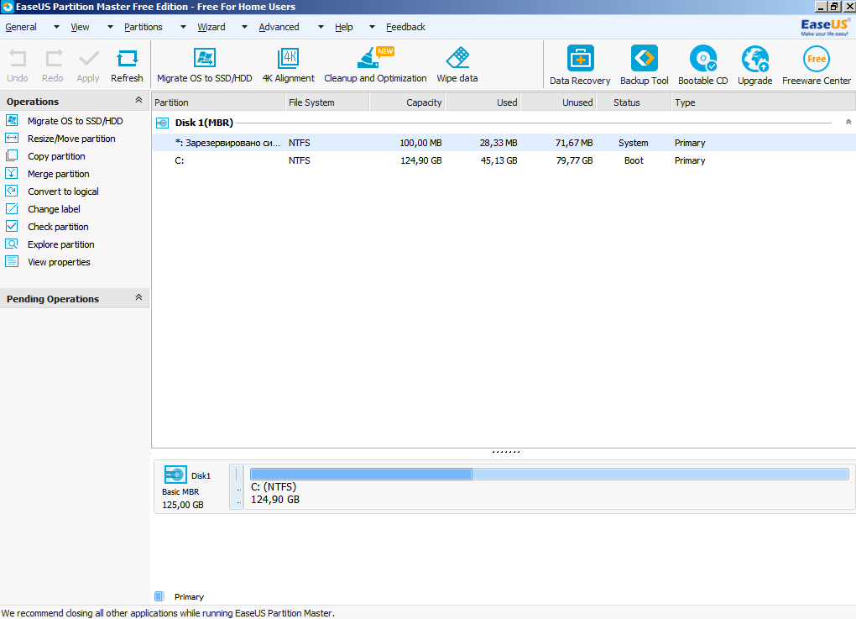Choose Check partition operation

(x=58, y=227)
